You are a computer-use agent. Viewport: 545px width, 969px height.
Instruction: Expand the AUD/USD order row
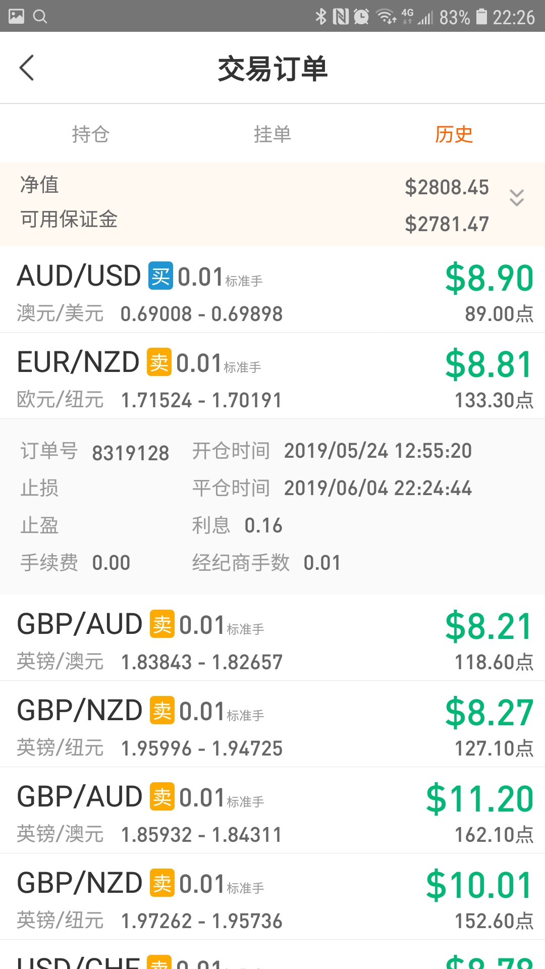pyautogui.click(x=272, y=290)
